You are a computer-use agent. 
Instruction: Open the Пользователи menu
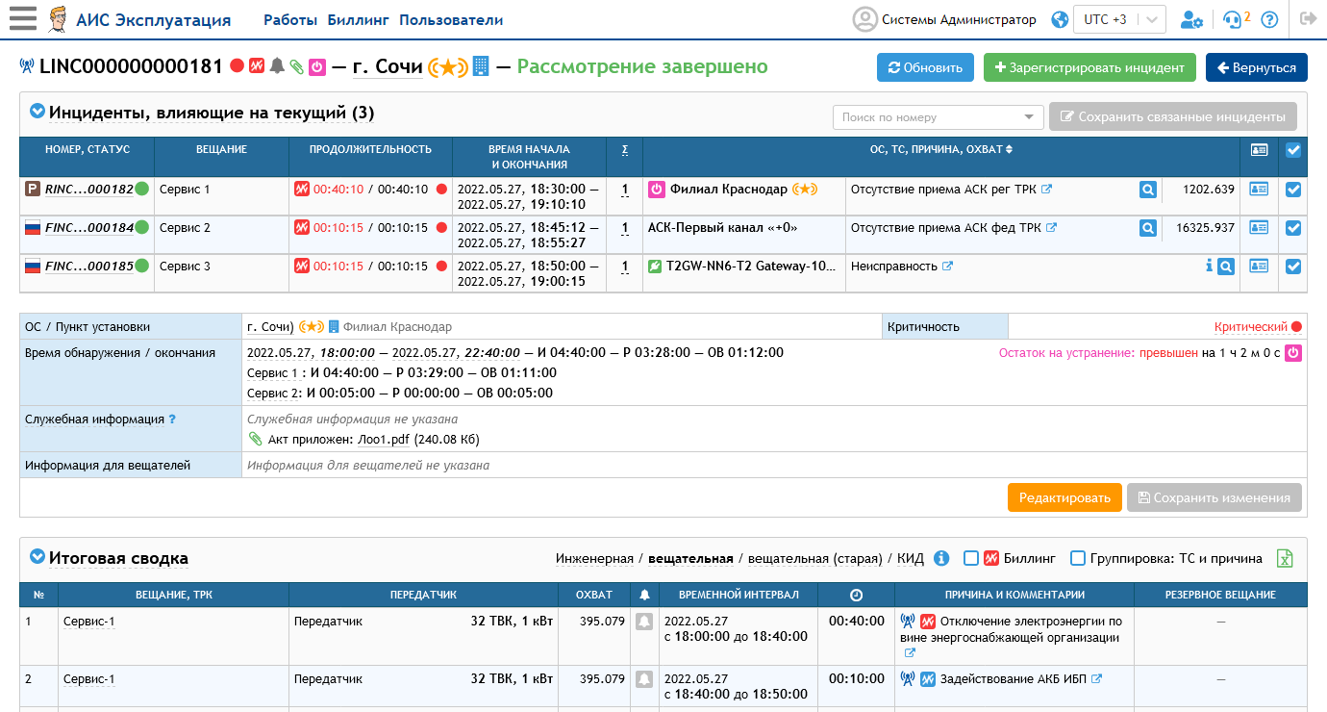(x=451, y=20)
